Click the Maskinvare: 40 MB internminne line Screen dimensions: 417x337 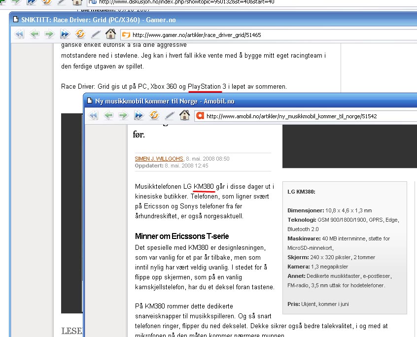[339, 238]
